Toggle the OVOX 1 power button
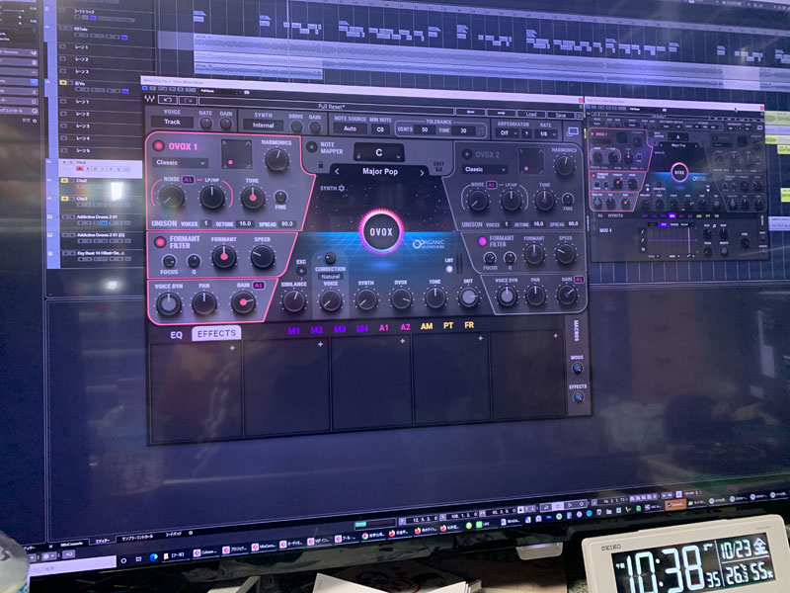The height and width of the screenshot is (593, 790). click(158, 146)
